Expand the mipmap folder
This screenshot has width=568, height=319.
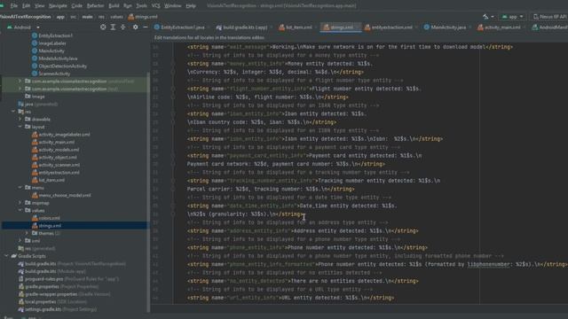20,203
